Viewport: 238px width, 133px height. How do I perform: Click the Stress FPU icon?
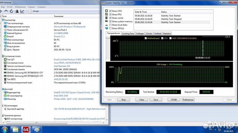coord(106,14)
